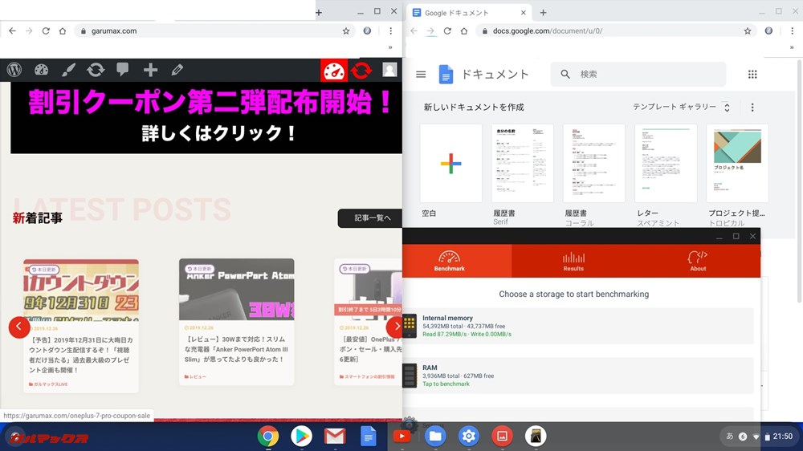Viewport: 803px width, 451px height.
Task: Switch to the Benchmark tab
Action: [450, 261]
